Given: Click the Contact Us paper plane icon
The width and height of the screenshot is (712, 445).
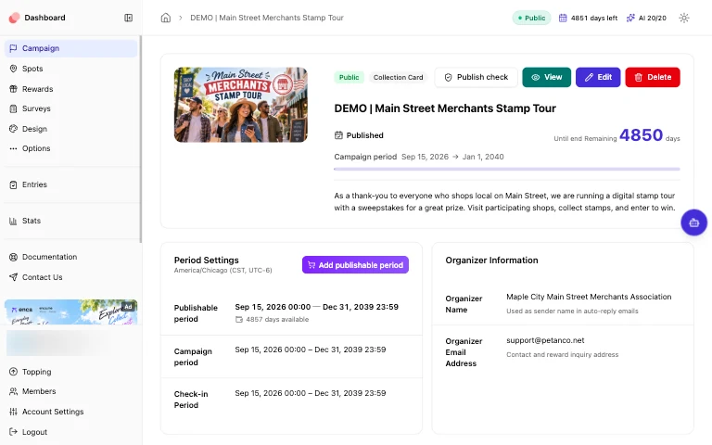Looking at the screenshot, I should point(13,277).
